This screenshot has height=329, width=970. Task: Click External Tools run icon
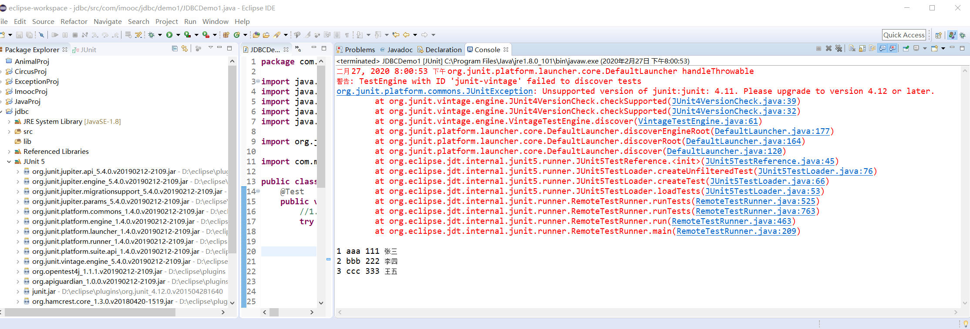click(x=206, y=35)
